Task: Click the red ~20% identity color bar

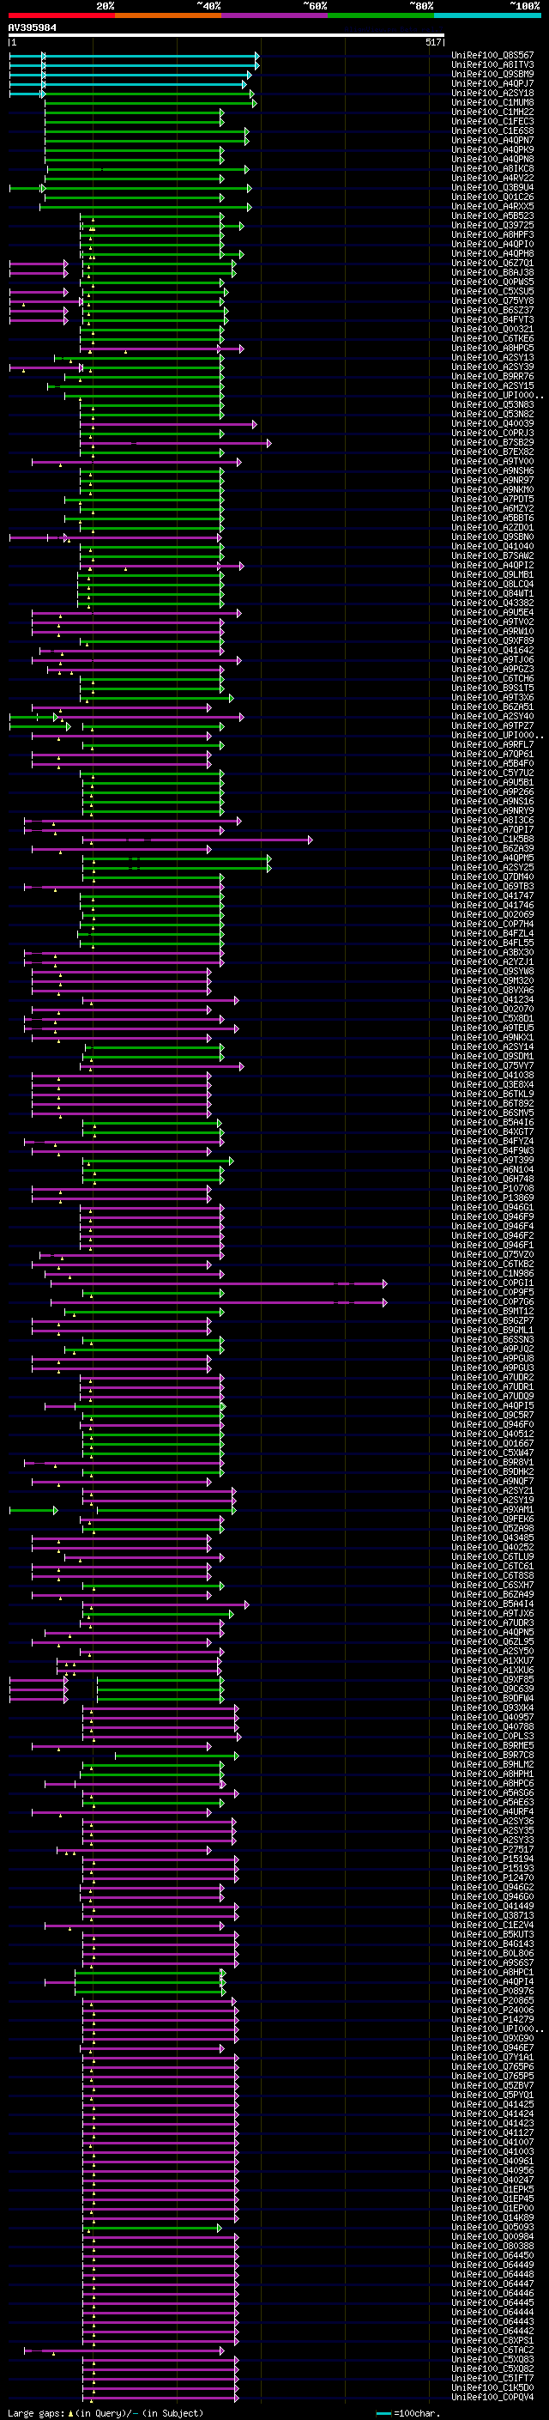Action: tap(62, 15)
